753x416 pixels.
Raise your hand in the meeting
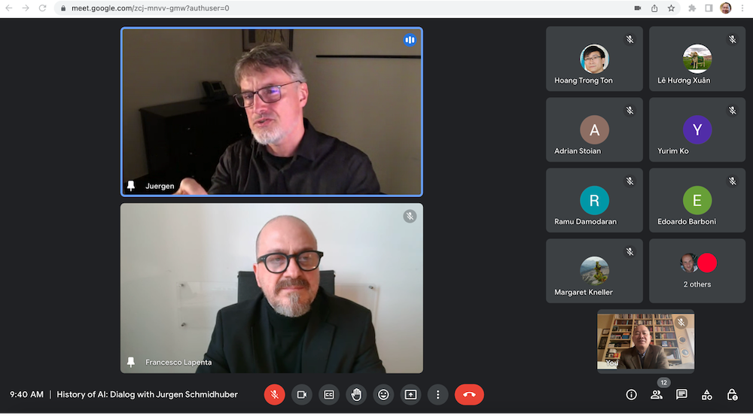pyautogui.click(x=356, y=394)
